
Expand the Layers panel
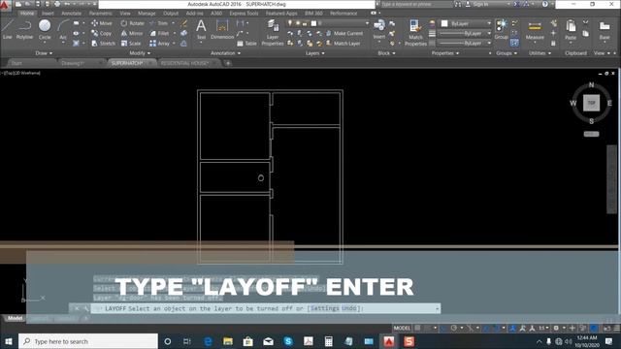tap(314, 53)
